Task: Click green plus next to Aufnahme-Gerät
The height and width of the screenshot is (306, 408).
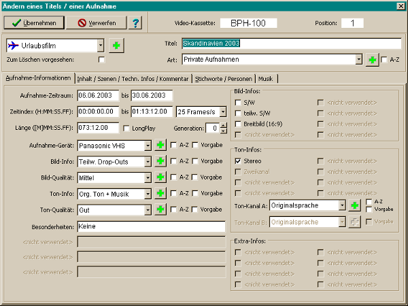Action: pyautogui.click(x=160, y=145)
